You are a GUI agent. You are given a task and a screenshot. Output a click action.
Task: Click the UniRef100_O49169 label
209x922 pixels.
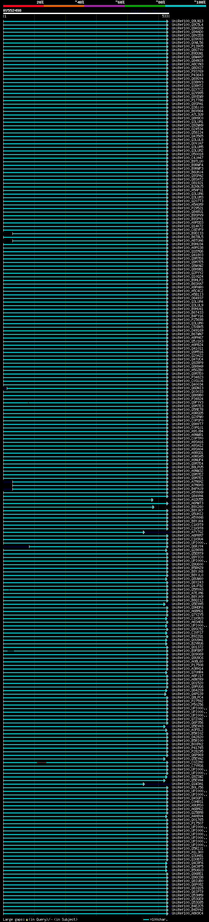click(x=187, y=330)
